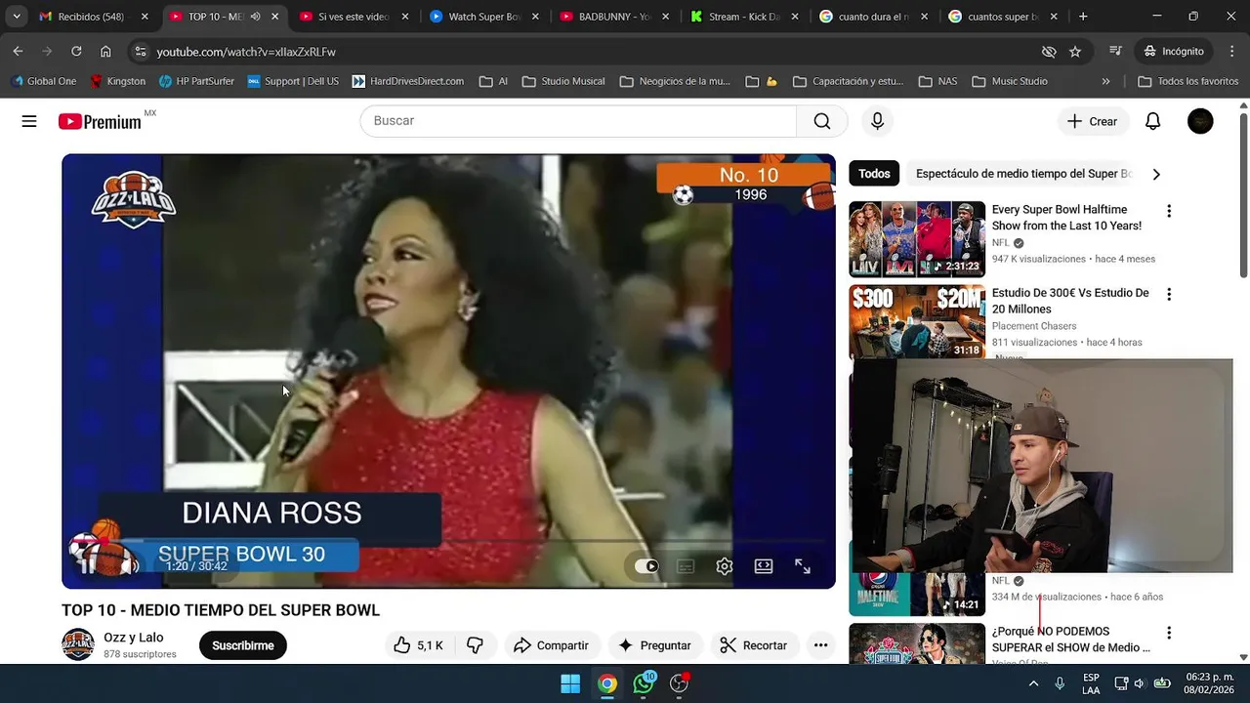
Task: Click the Recortar clip button
Action: (753, 645)
